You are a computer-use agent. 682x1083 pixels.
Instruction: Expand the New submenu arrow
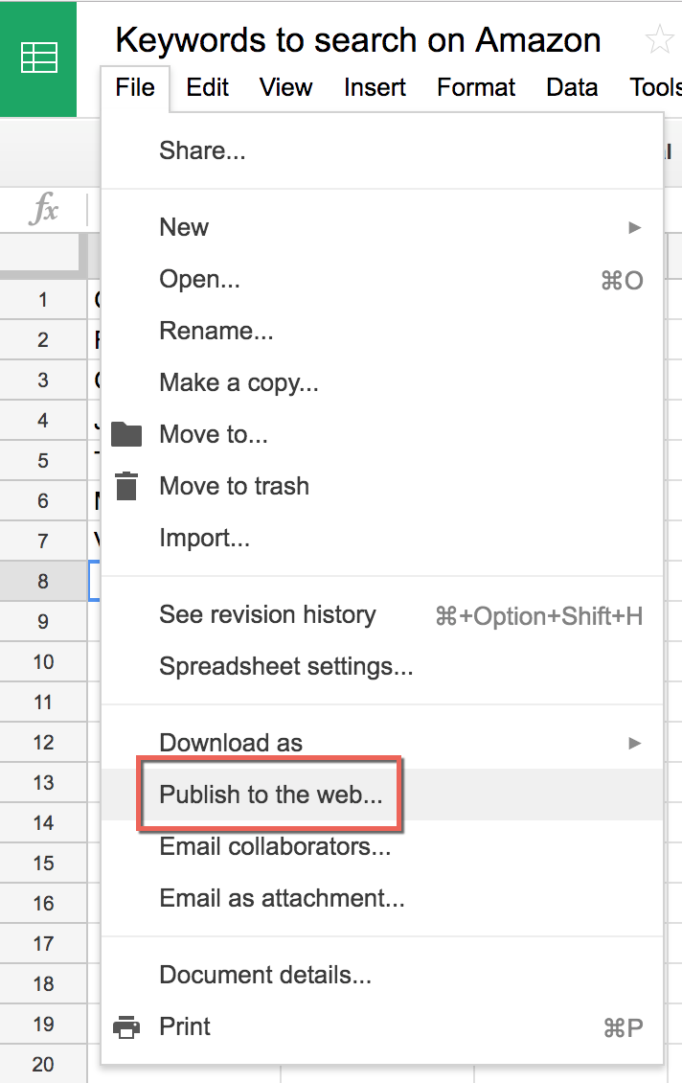(634, 227)
